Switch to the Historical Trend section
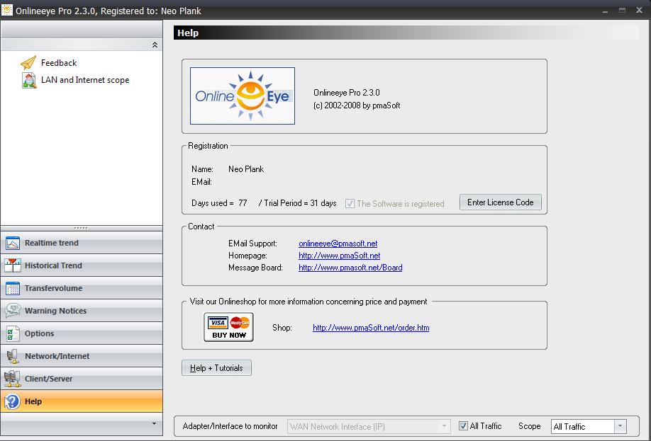 coord(82,265)
